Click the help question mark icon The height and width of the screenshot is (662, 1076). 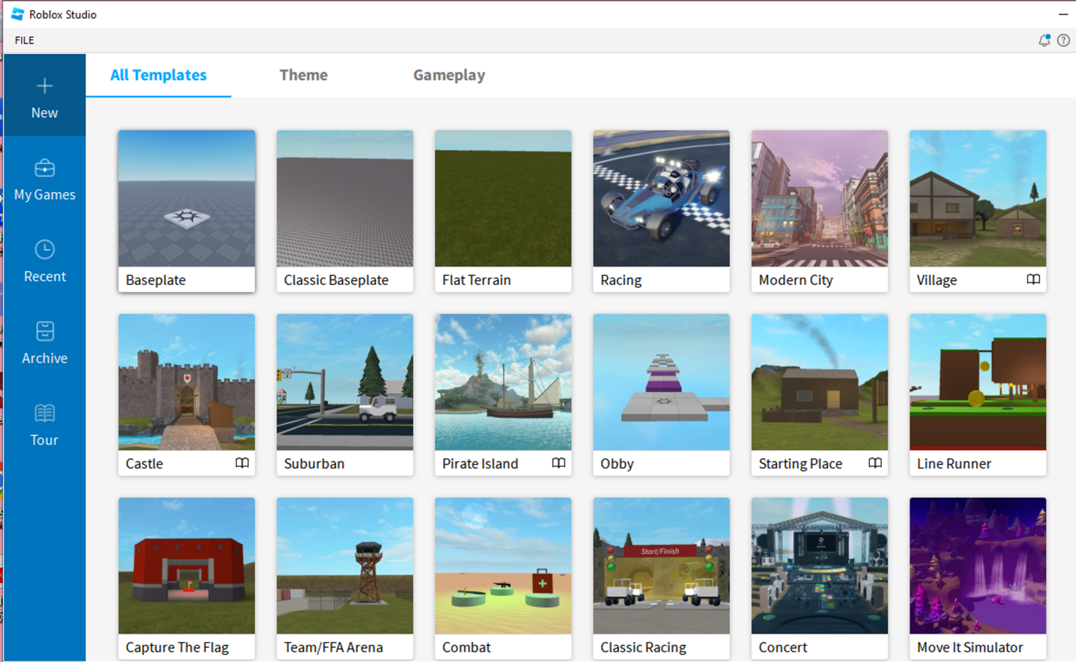(1063, 40)
